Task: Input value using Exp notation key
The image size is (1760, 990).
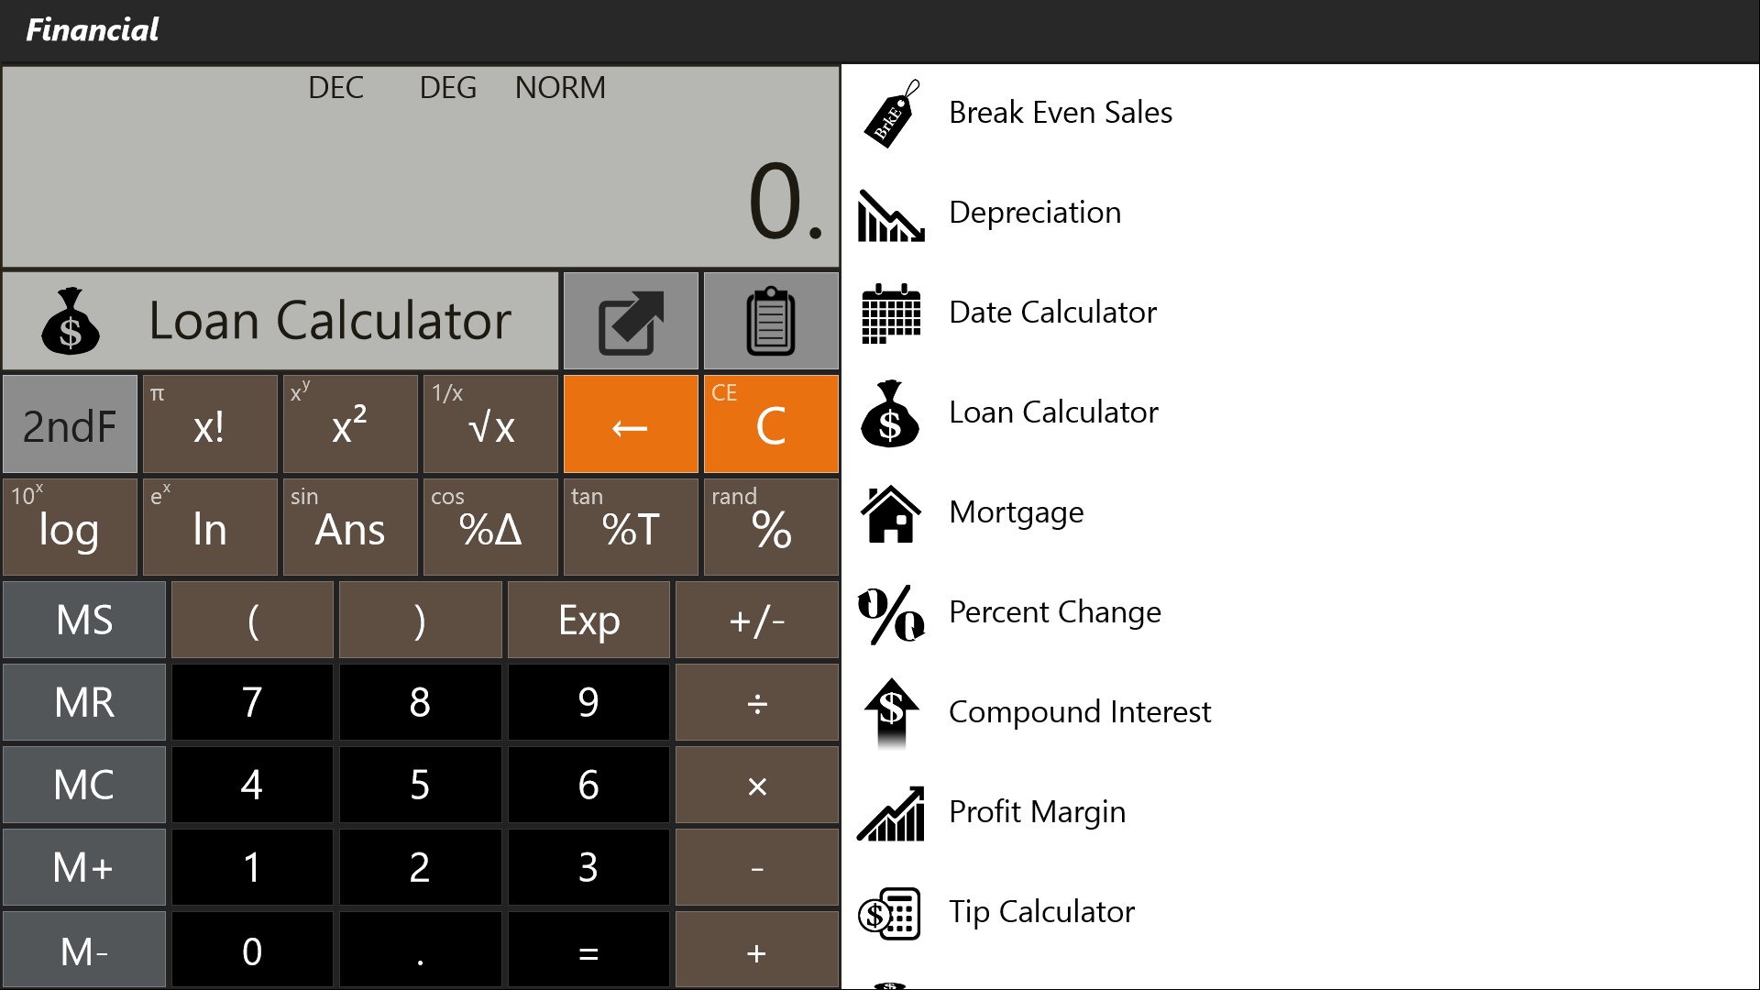Action: coord(588,619)
